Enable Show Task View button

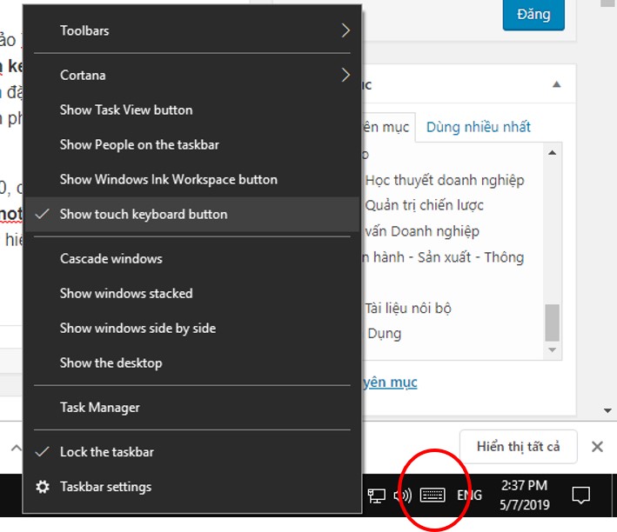point(126,110)
